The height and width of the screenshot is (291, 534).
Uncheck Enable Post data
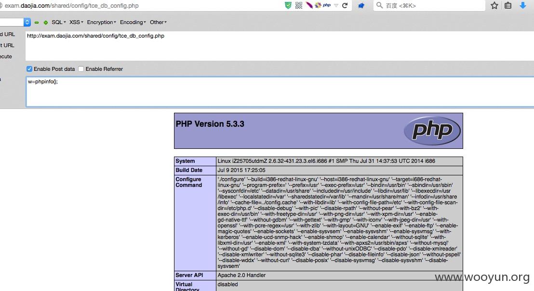pos(29,69)
